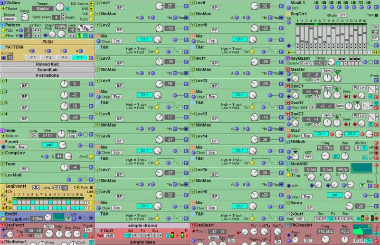This screenshot has height=245, width=380.
Task: Click the green record icon in Pattern module
Action: pyautogui.click(x=79, y=36)
